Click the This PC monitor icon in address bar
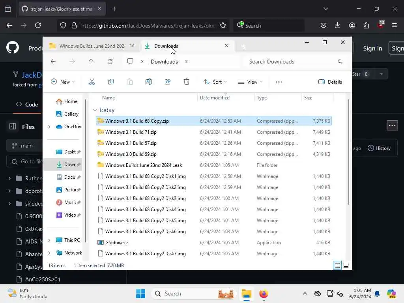The width and height of the screenshot is (404, 303). point(130,62)
